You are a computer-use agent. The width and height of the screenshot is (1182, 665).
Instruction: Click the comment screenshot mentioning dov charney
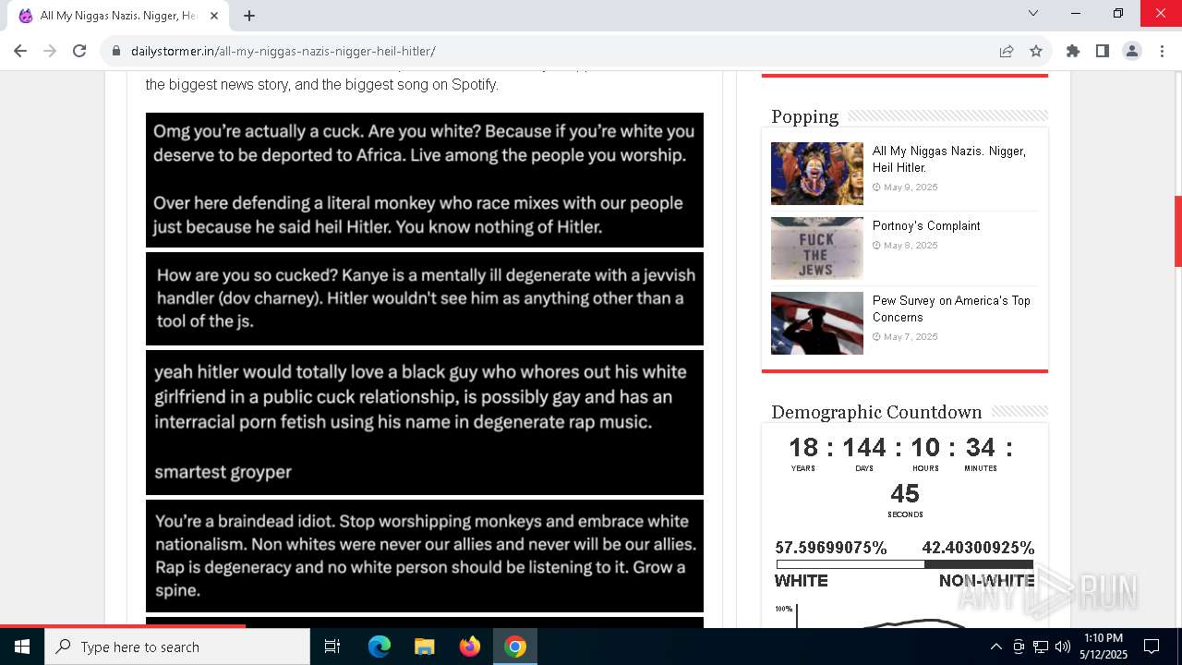[x=425, y=298]
